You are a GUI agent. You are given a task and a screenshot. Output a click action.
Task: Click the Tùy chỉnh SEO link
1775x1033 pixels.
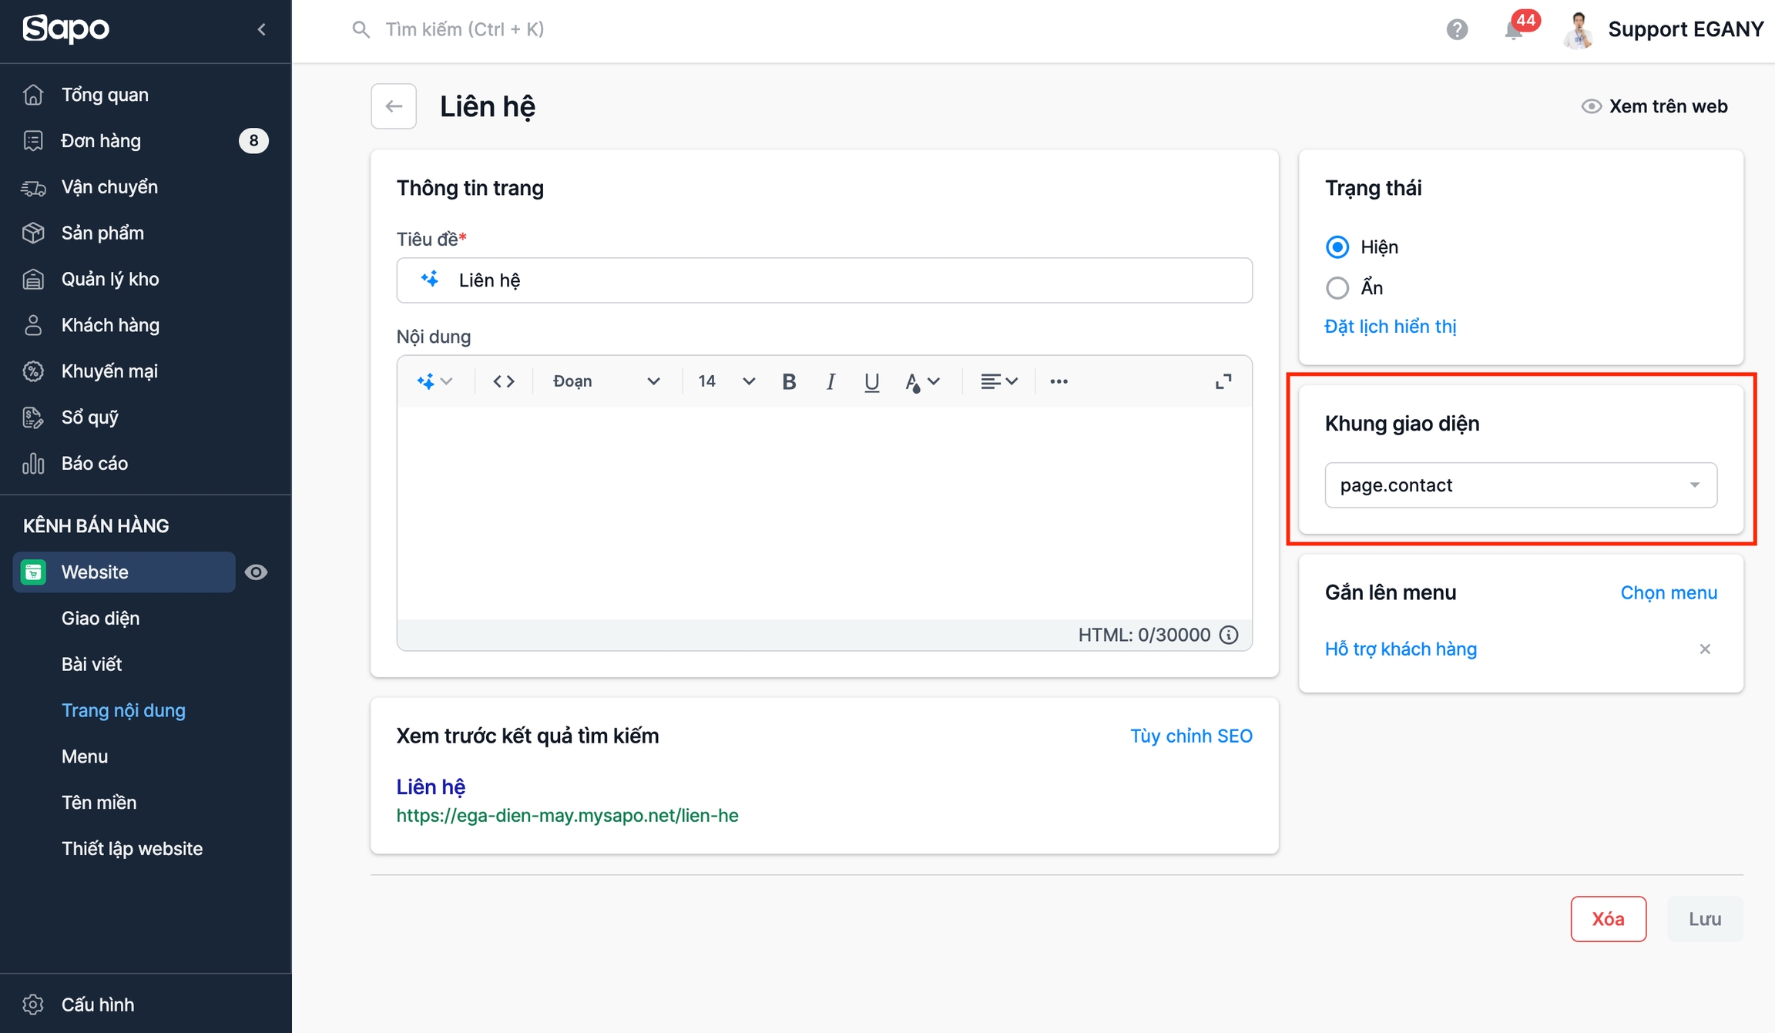[x=1190, y=736]
